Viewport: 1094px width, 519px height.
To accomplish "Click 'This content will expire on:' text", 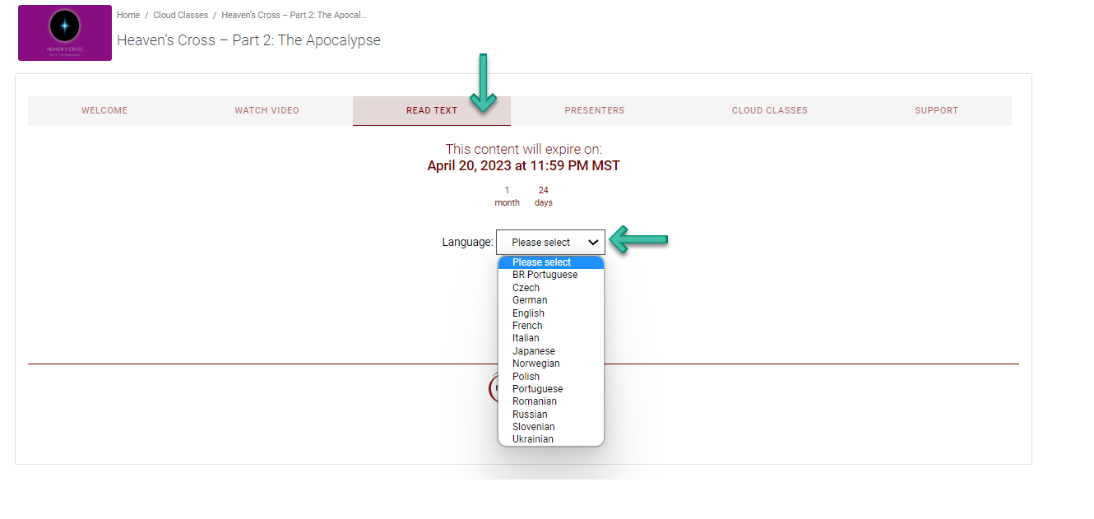I will [x=523, y=149].
